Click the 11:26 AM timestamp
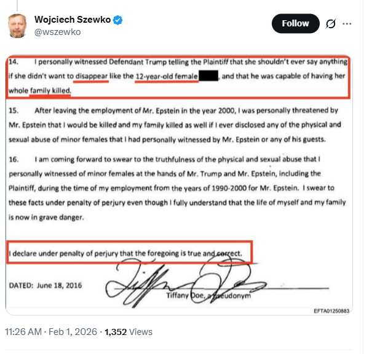The width and height of the screenshot is (372, 354). pyautogui.click(x=24, y=332)
